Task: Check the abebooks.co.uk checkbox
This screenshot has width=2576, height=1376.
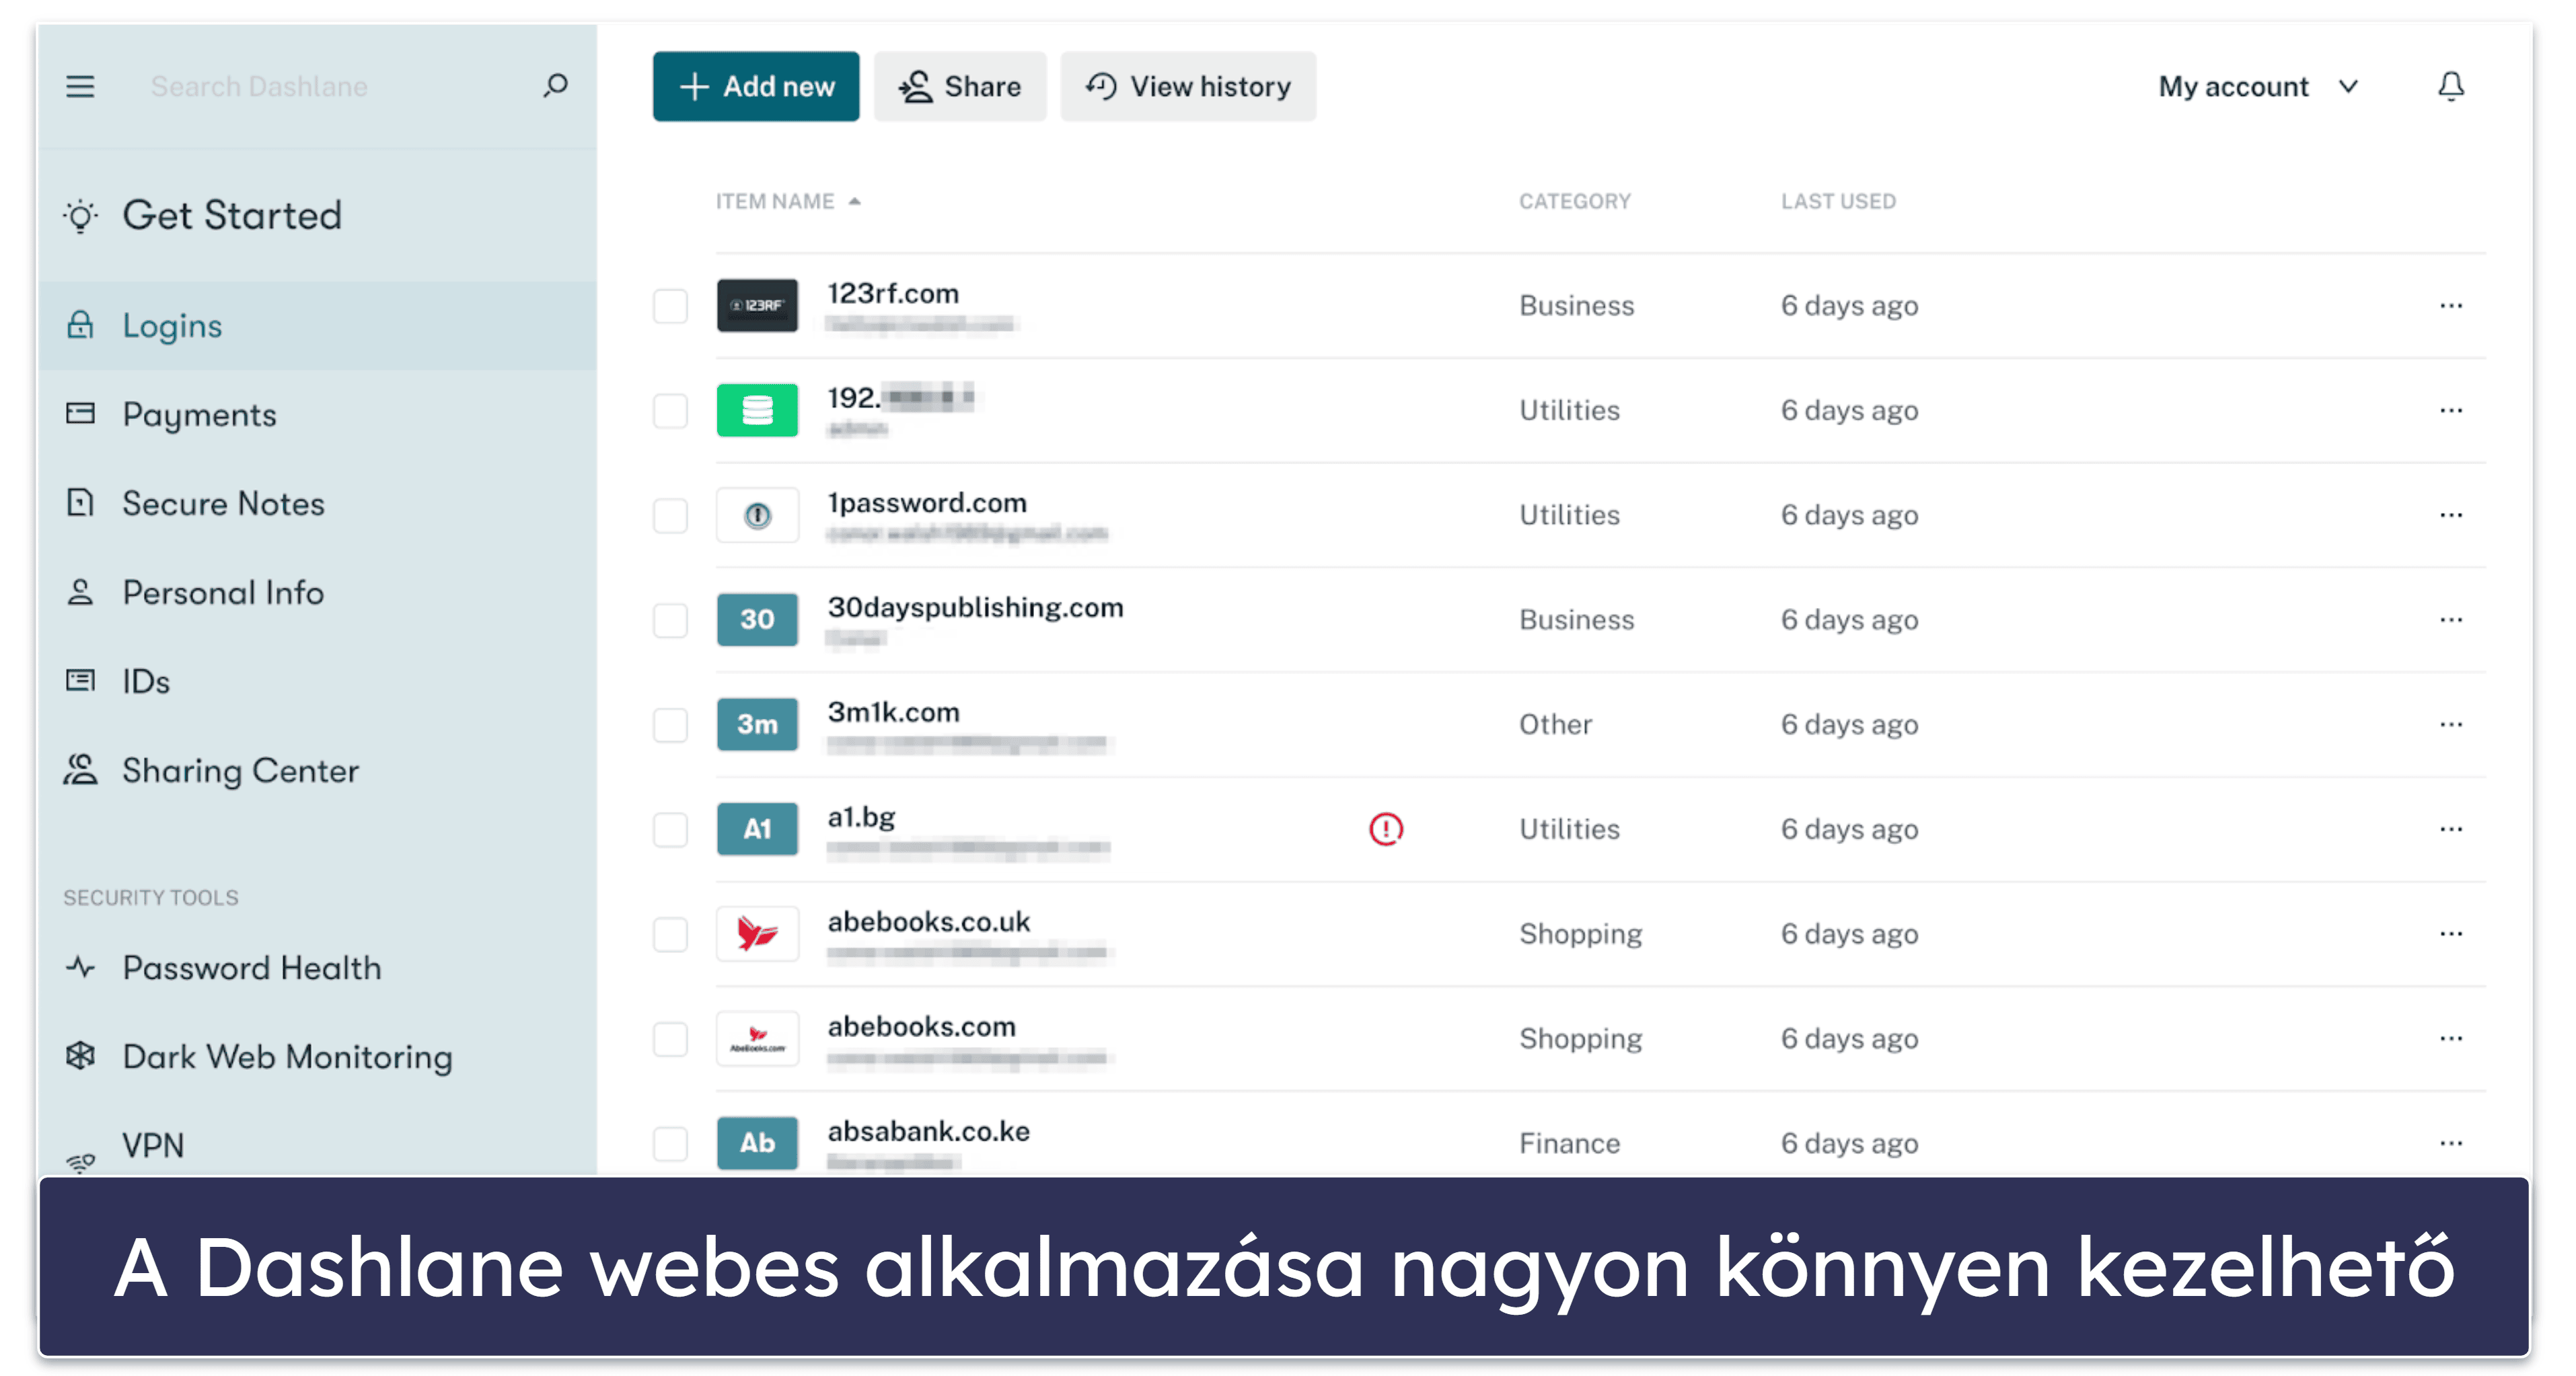Action: (x=670, y=935)
